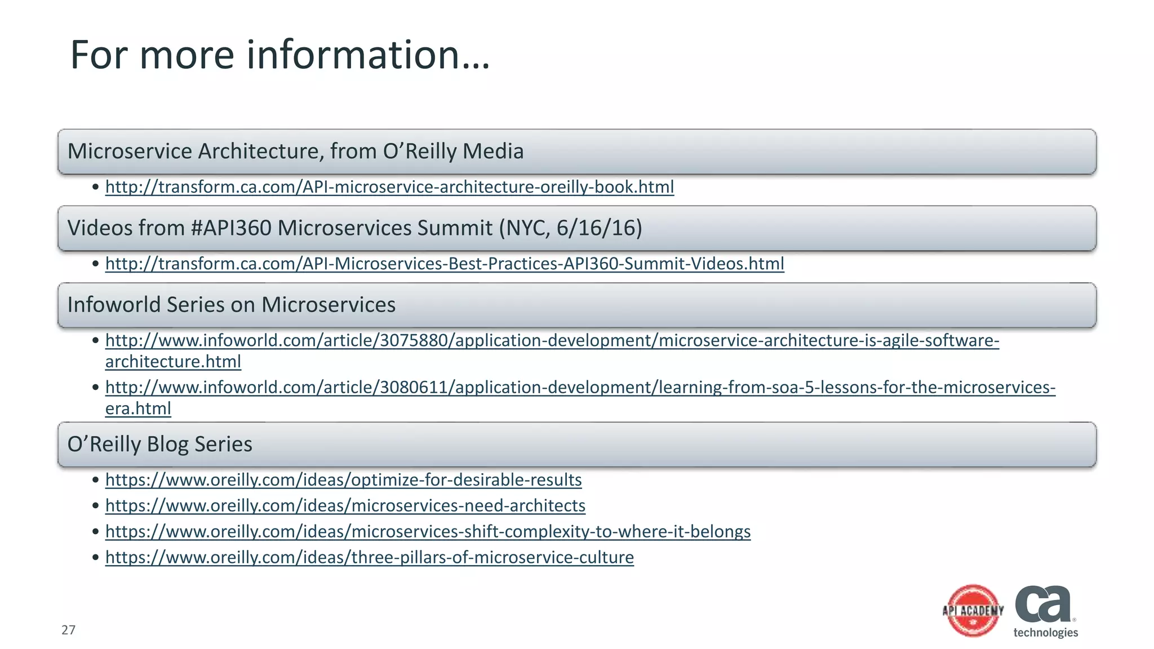
Task: Select the 'O'Reilly Blog Series' heading
Action: [577, 444]
